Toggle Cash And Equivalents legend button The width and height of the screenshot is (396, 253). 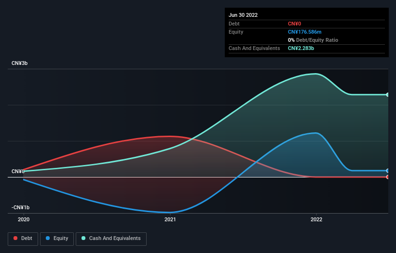(111, 239)
